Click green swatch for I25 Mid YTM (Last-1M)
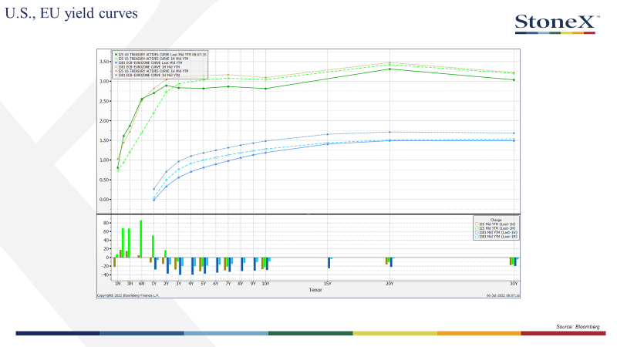The height and width of the screenshot is (347, 617). 477,228
